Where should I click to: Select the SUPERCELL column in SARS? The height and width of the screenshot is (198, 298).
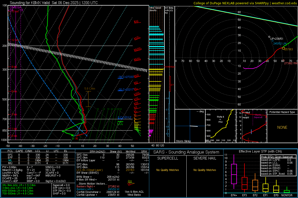tap(168, 158)
